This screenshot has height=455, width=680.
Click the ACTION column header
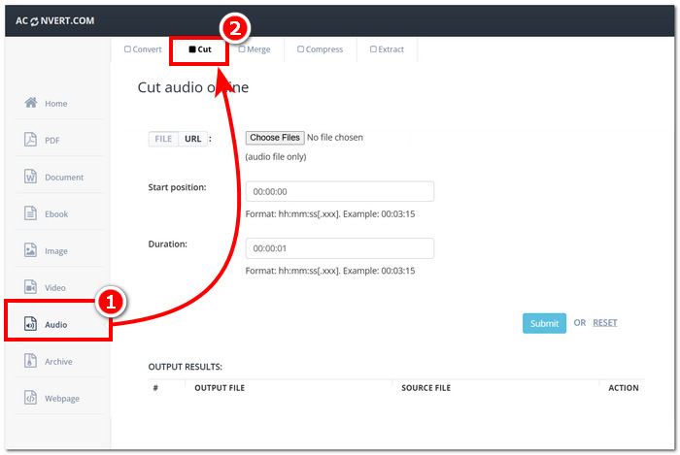point(624,388)
